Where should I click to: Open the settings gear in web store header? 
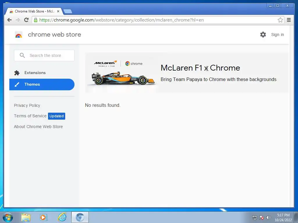(263, 35)
